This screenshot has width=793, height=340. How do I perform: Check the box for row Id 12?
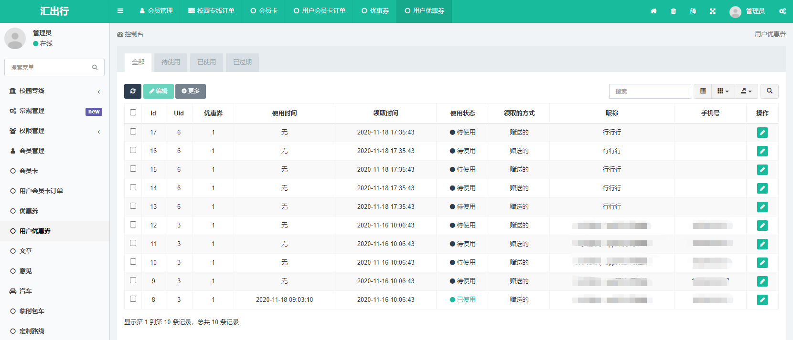click(133, 225)
